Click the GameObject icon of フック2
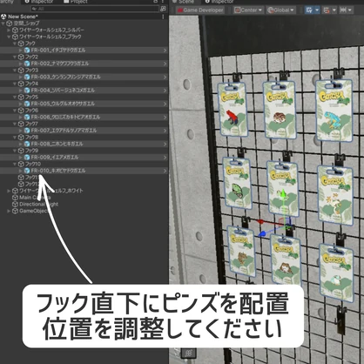This screenshot has height=364, width=364. pyautogui.click(x=21, y=57)
